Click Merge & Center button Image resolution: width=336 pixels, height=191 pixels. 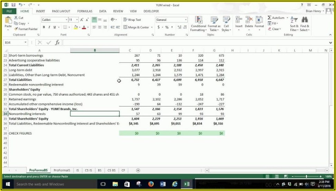[136, 27]
